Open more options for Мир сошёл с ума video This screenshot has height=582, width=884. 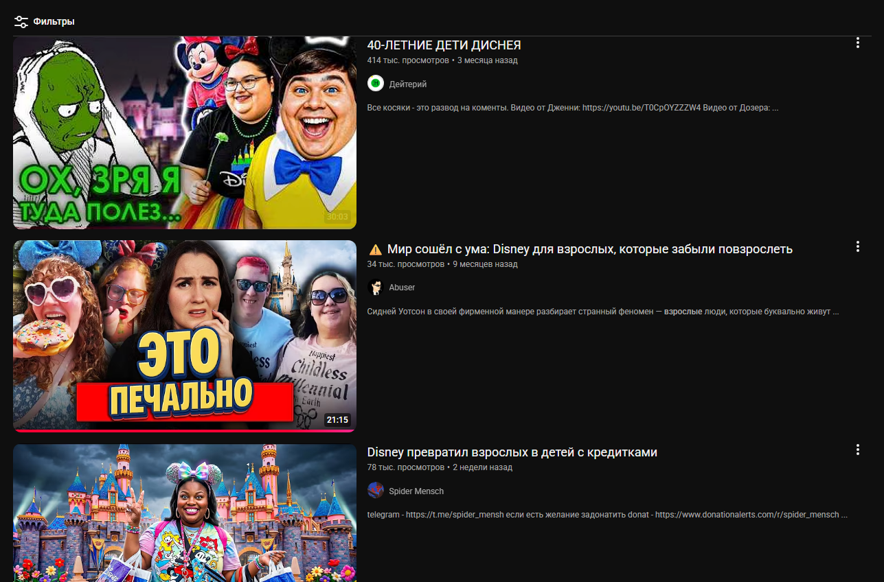pyautogui.click(x=857, y=246)
